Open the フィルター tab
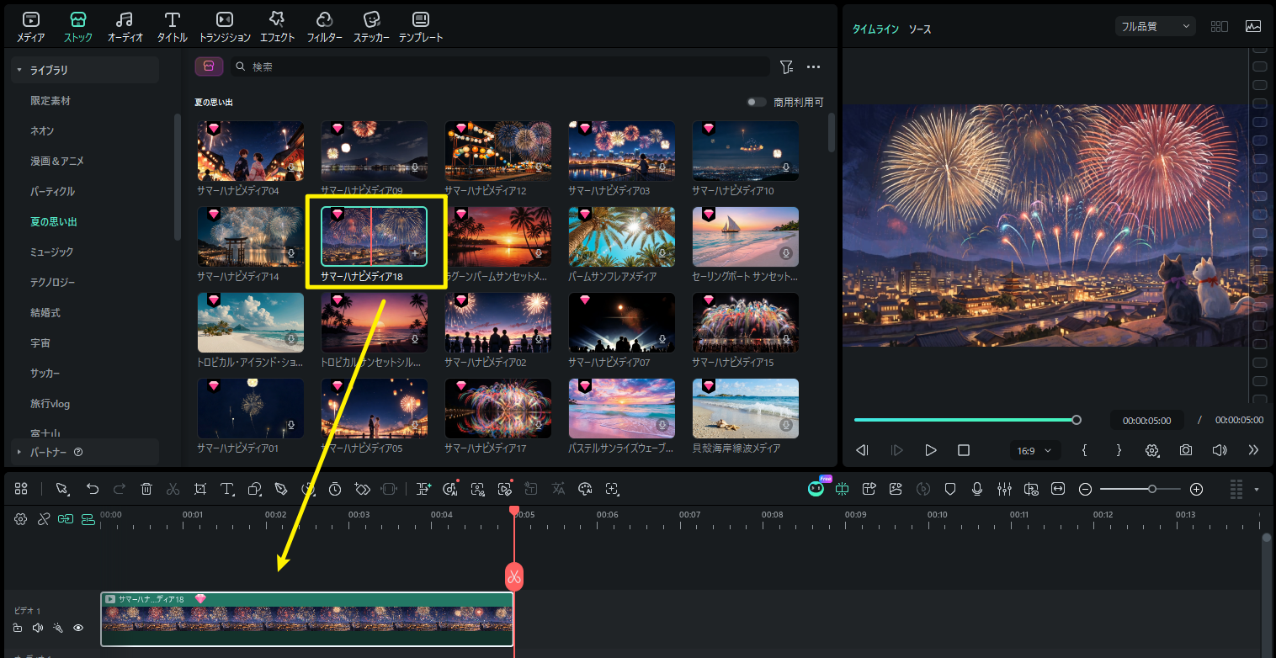This screenshot has width=1276, height=658. click(324, 27)
